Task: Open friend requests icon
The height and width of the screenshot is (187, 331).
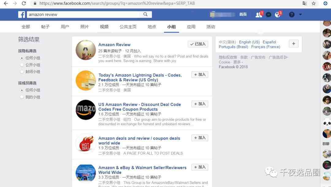Action: [259, 15]
